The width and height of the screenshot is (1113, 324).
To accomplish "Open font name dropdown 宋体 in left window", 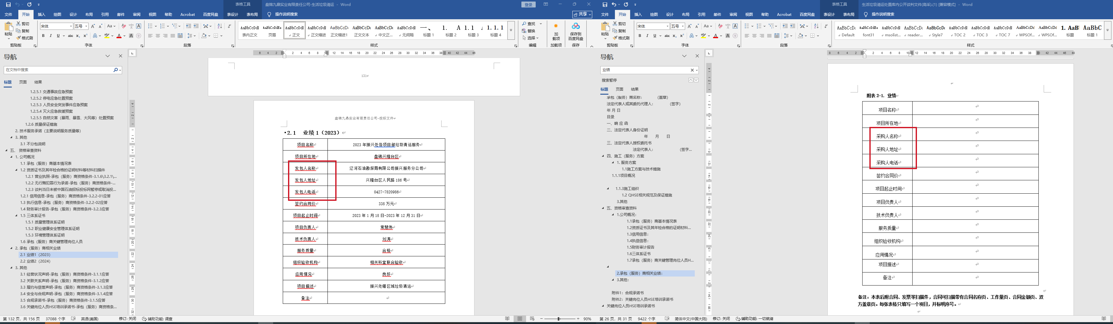I will pyautogui.click(x=71, y=26).
